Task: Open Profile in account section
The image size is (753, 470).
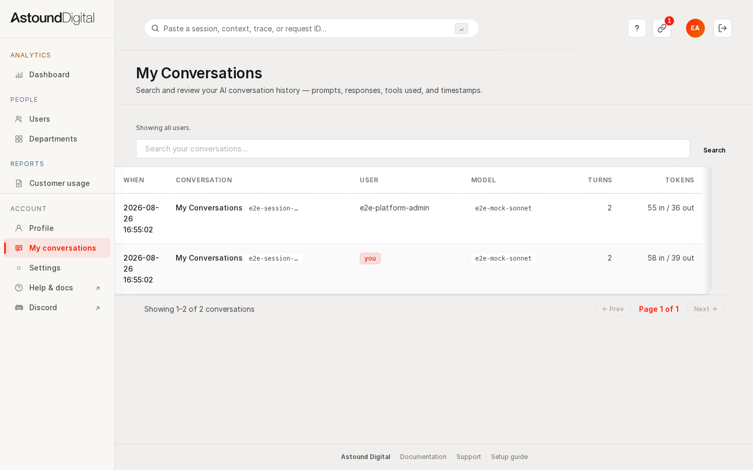Action: (x=58, y=228)
